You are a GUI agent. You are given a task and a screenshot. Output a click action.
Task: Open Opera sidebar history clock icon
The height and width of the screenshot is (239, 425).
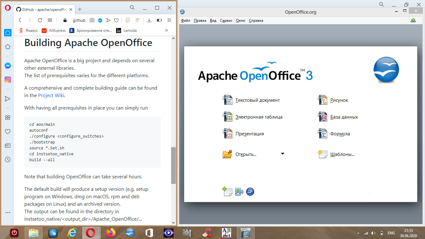[x=8, y=159]
